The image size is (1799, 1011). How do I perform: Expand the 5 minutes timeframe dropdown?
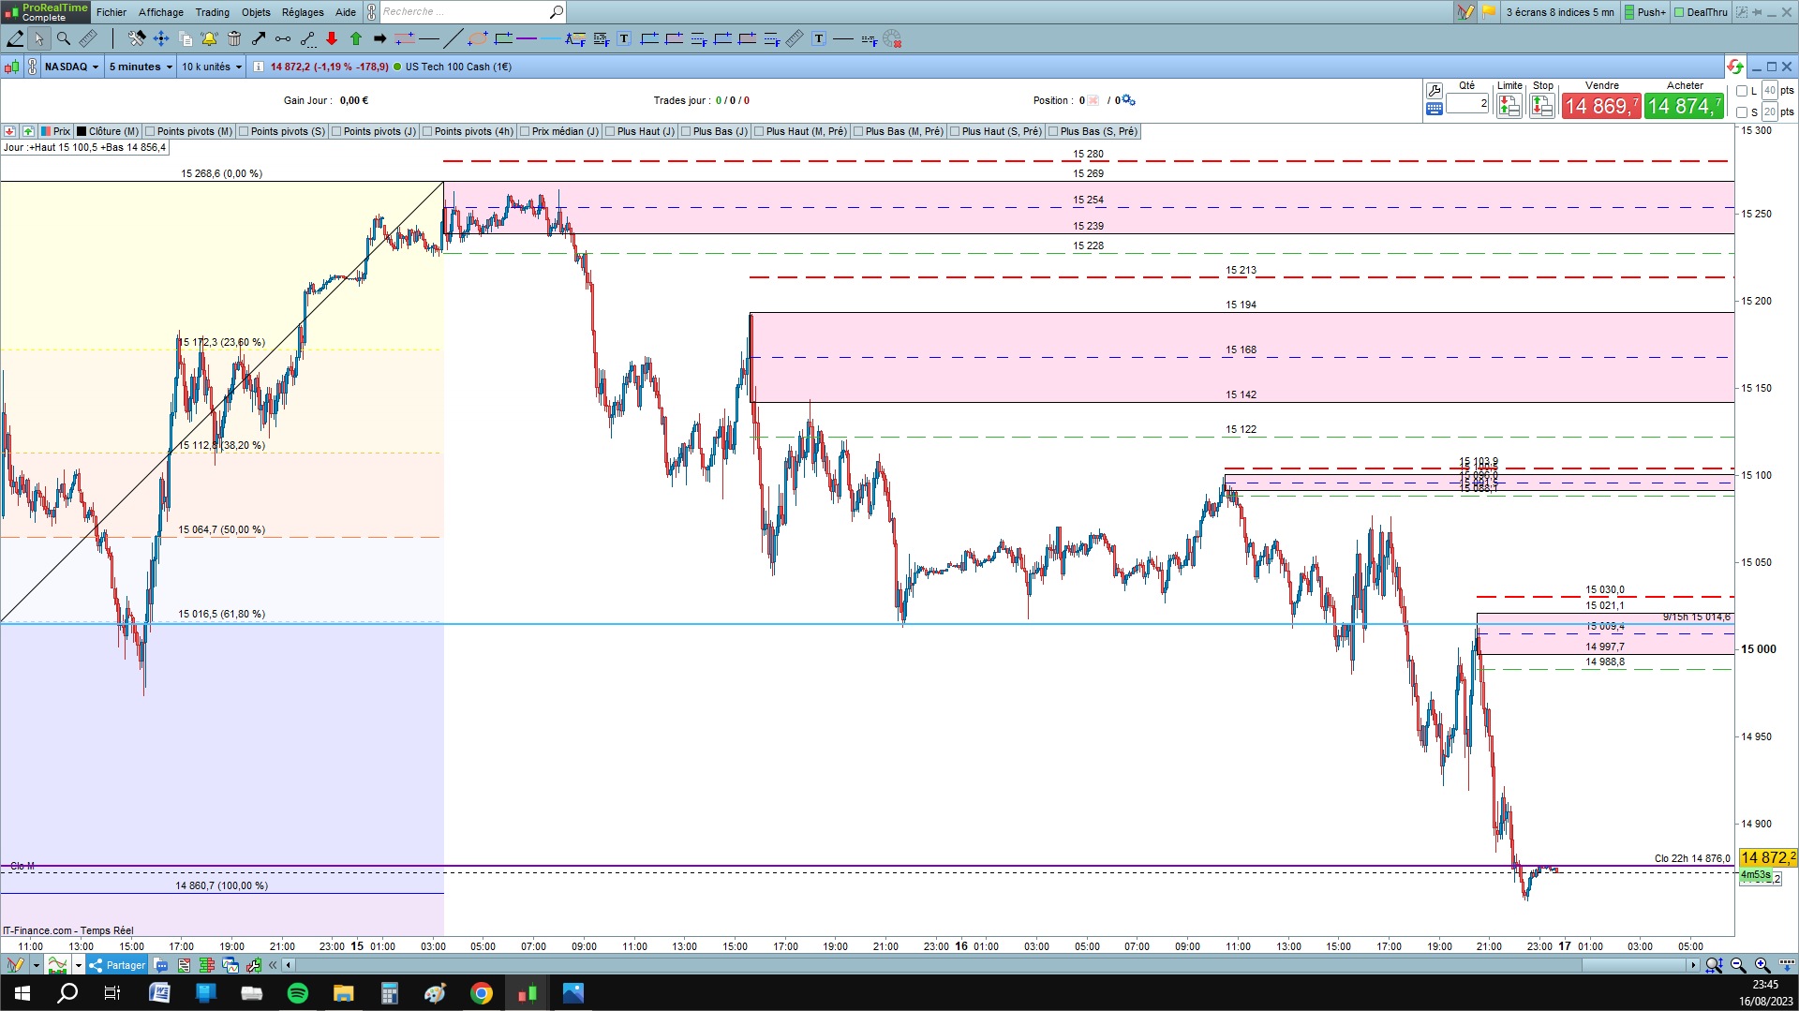coord(141,67)
